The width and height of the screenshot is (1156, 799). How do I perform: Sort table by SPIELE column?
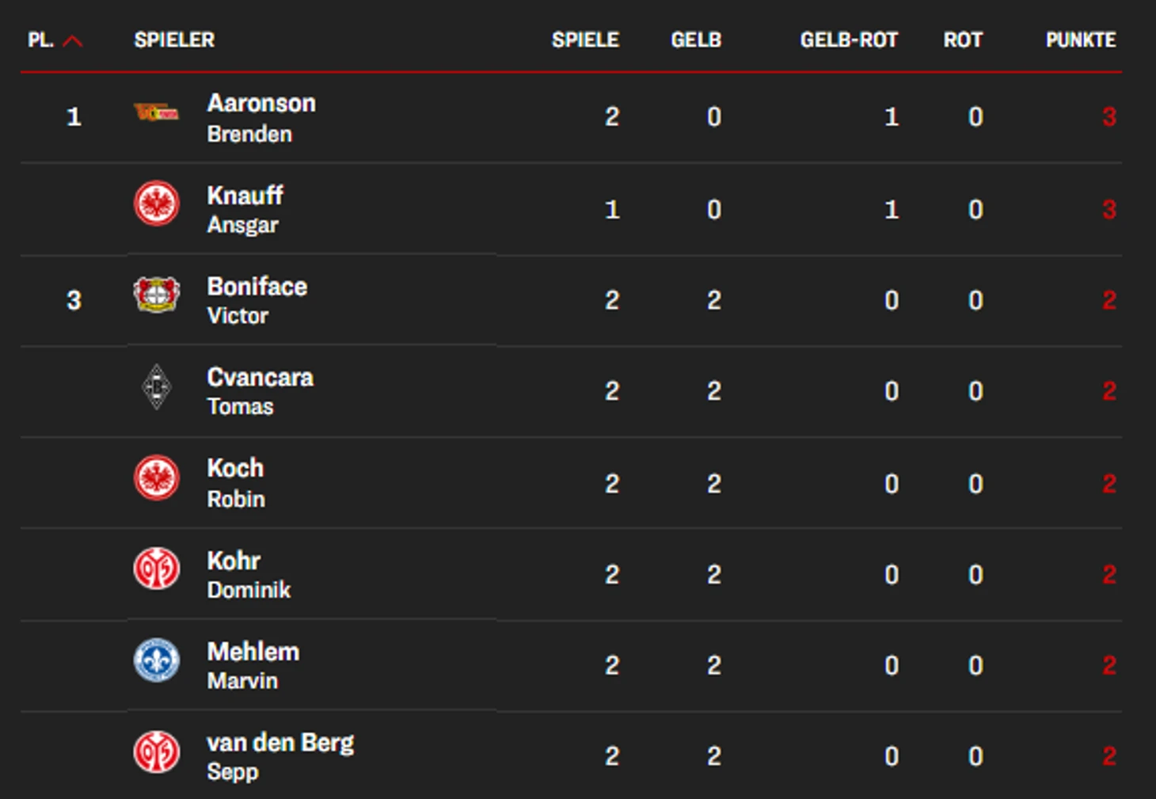[585, 40]
